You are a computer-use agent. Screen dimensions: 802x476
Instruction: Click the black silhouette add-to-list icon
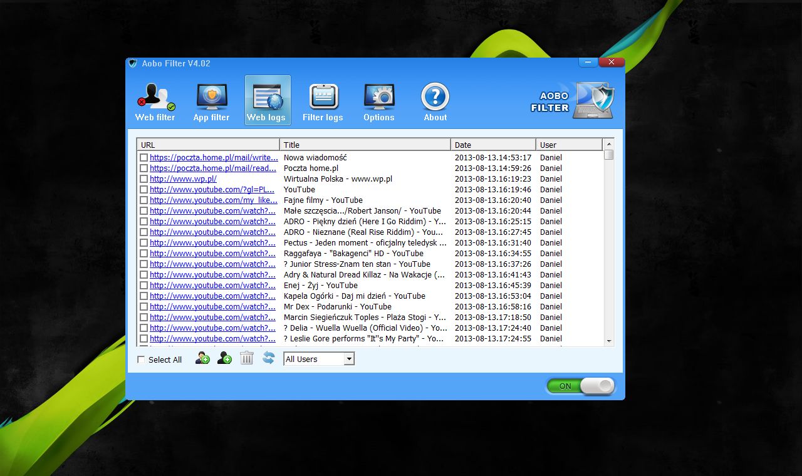(224, 358)
